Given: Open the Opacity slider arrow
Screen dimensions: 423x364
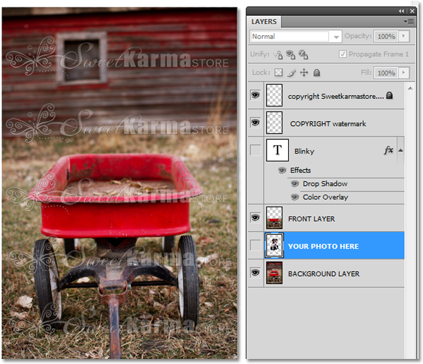Looking at the screenshot, I should [x=403, y=36].
